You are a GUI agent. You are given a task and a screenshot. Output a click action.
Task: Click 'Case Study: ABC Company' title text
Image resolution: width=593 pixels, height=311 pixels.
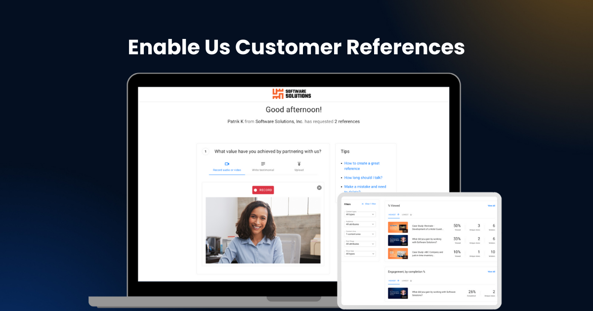pos(428,254)
